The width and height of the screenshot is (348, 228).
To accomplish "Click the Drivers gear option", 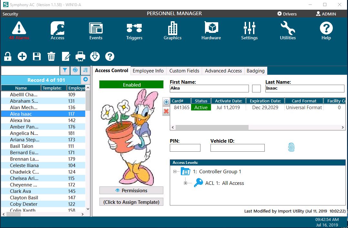I will (287, 14).
